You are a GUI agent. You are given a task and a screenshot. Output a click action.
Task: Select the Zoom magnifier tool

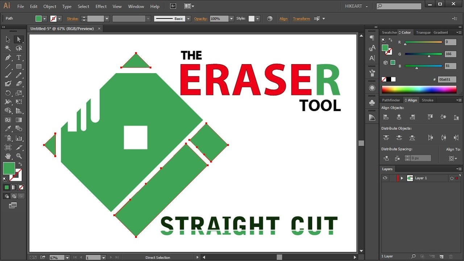click(19, 156)
